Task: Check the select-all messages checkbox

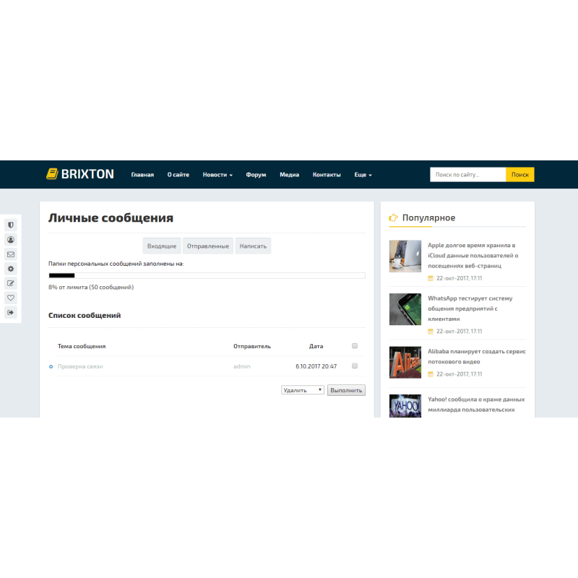Action: pos(354,345)
